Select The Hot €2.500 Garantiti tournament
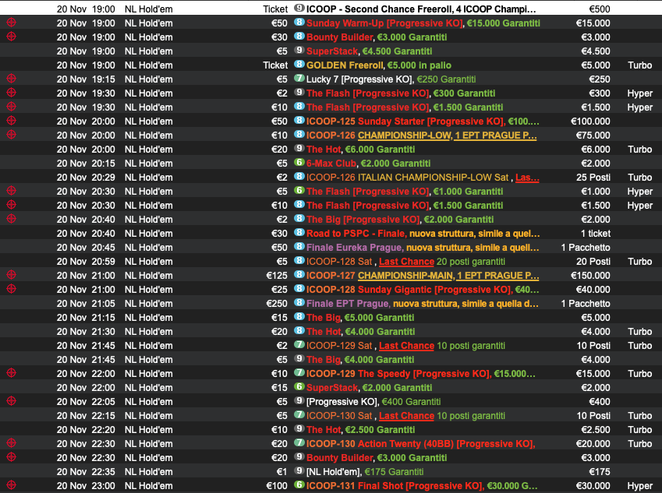The image size is (662, 493). pyautogui.click(x=360, y=430)
